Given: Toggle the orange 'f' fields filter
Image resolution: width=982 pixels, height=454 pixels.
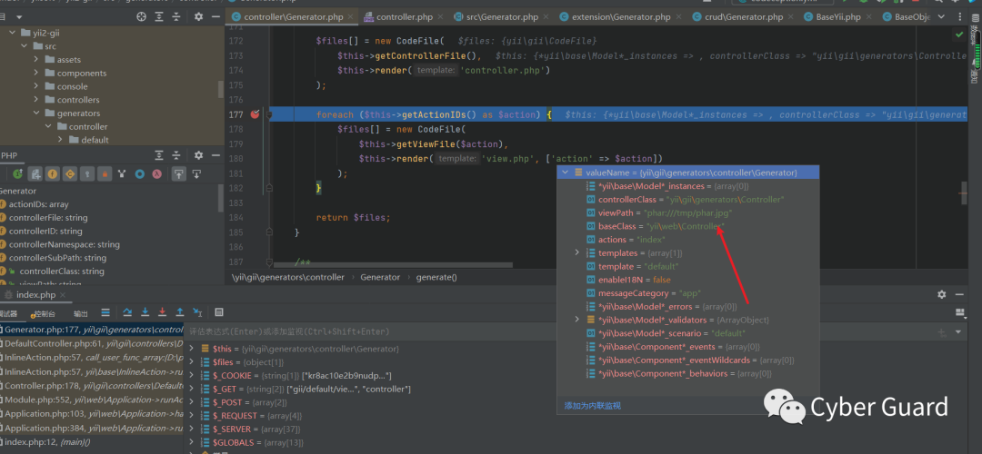Looking at the screenshot, I should (x=53, y=173).
